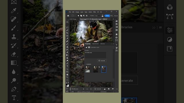Screen dimensions: 184x103
Task: Click the flag report icon
Action: pos(113,89)
